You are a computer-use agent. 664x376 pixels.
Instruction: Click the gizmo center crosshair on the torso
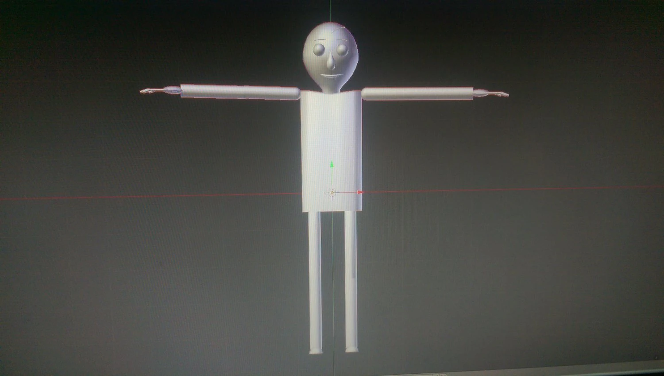pos(332,193)
